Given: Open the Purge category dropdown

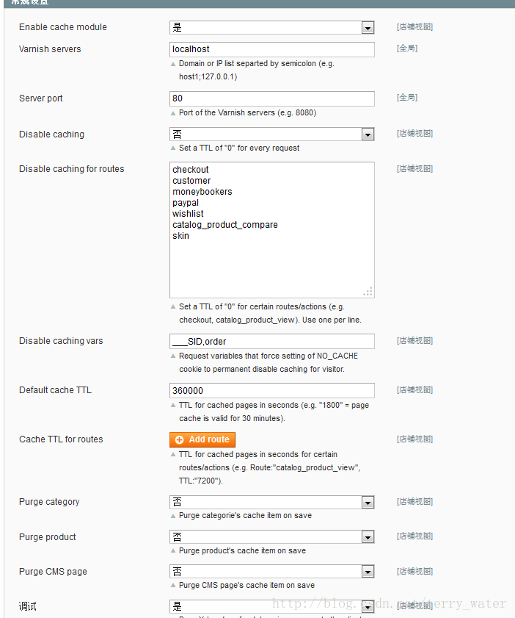Looking at the screenshot, I should coord(272,502).
